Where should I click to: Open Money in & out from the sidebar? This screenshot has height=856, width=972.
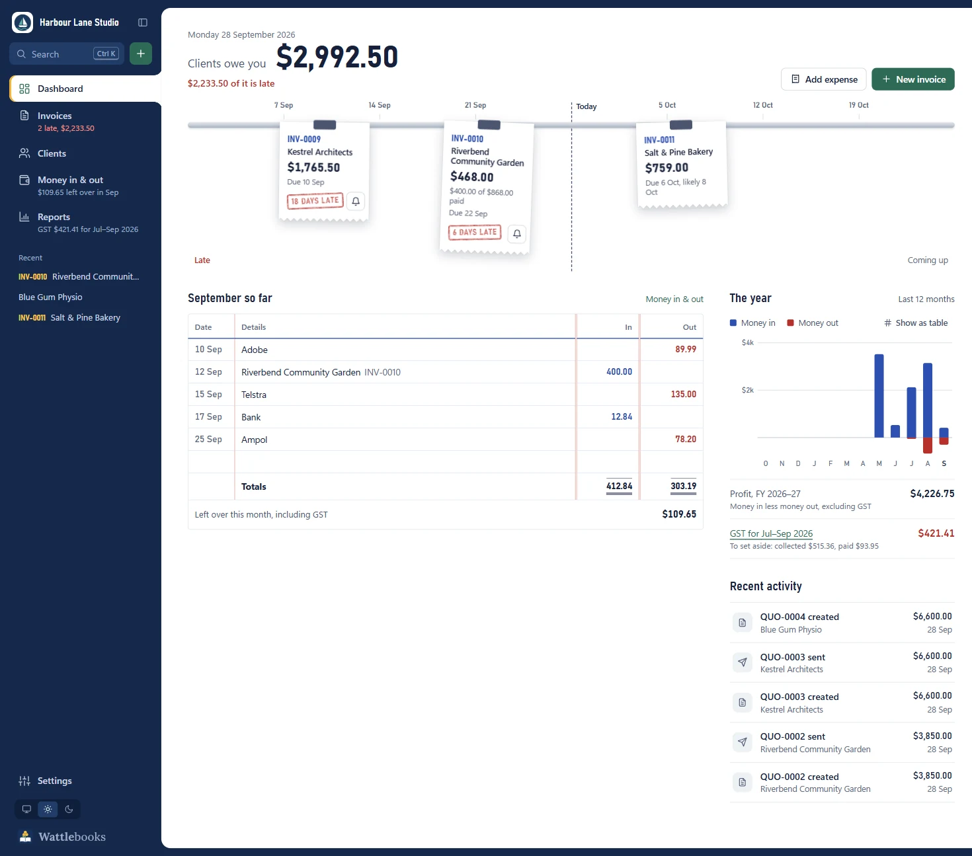(81, 186)
